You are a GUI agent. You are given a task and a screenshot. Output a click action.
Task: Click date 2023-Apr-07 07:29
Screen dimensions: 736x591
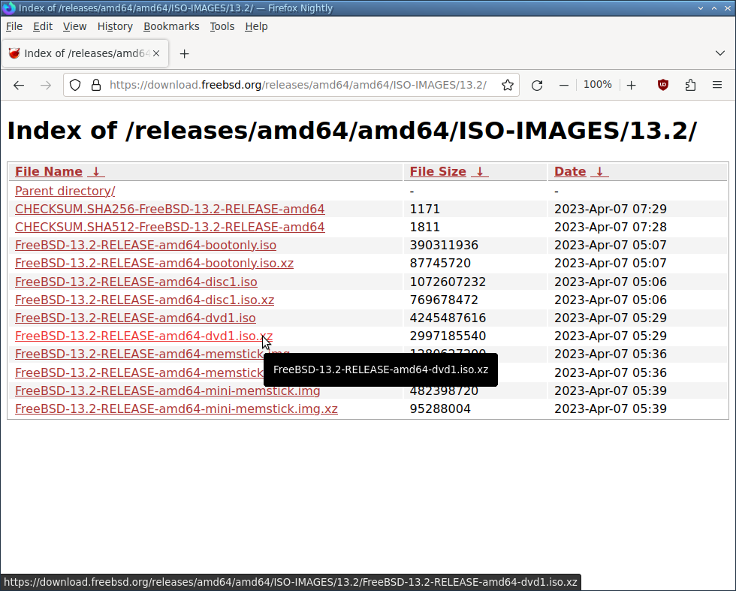[610, 209]
